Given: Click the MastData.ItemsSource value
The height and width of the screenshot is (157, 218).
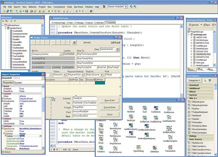Looking at the screenshot, I should tap(31, 129).
